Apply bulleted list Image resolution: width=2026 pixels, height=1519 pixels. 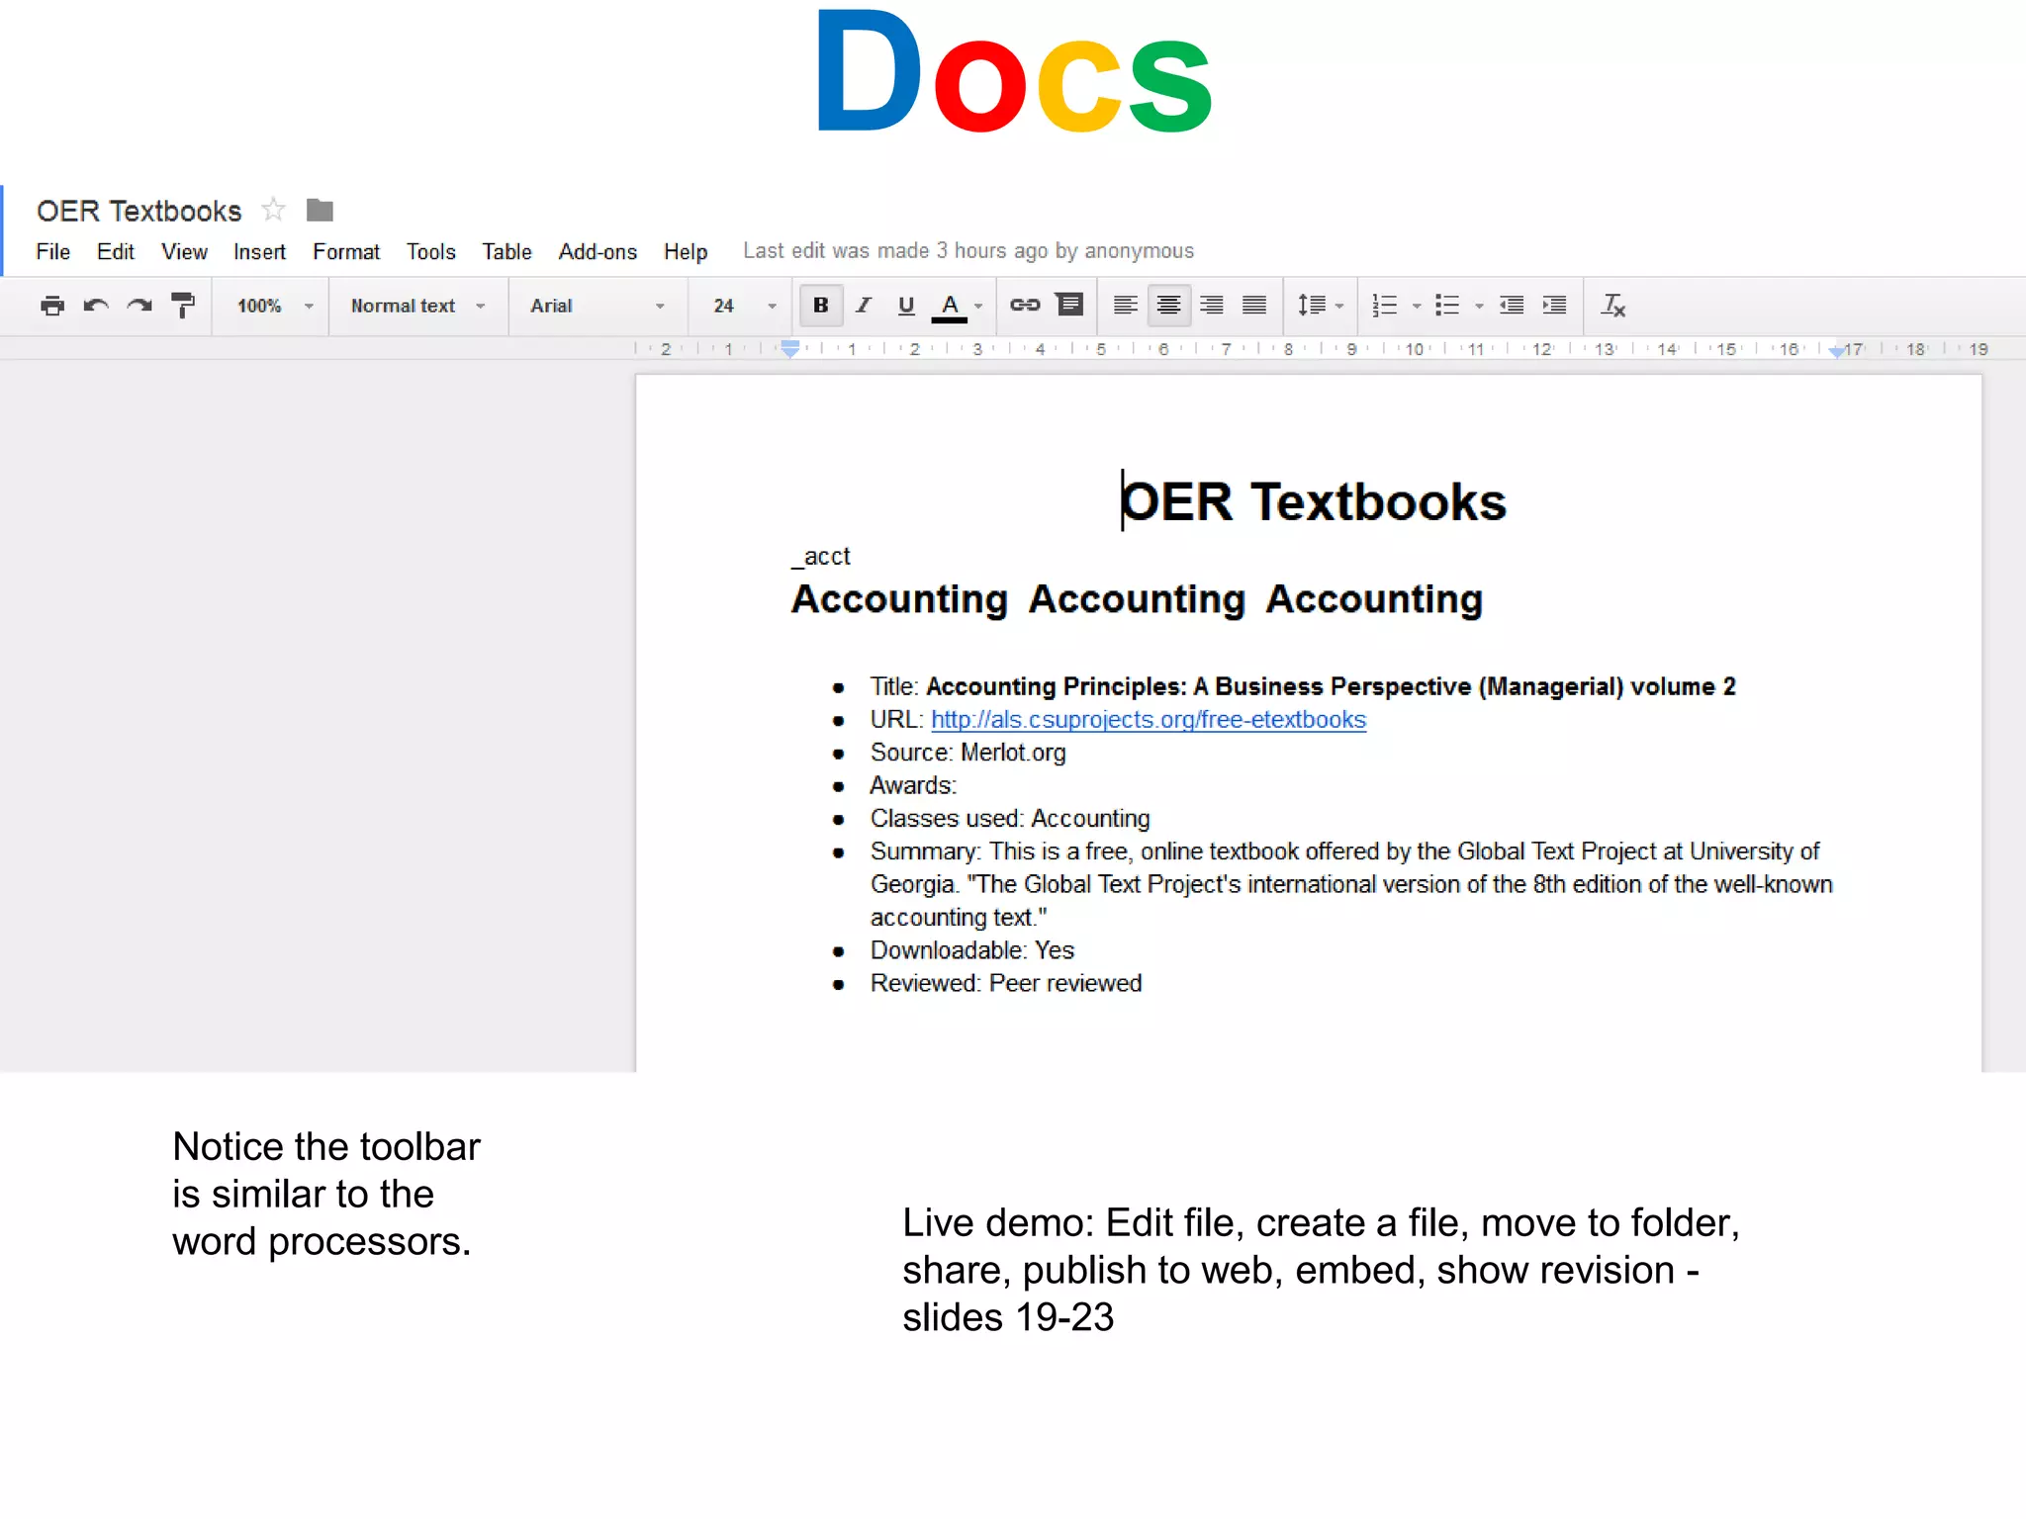(x=1447, y=306)
